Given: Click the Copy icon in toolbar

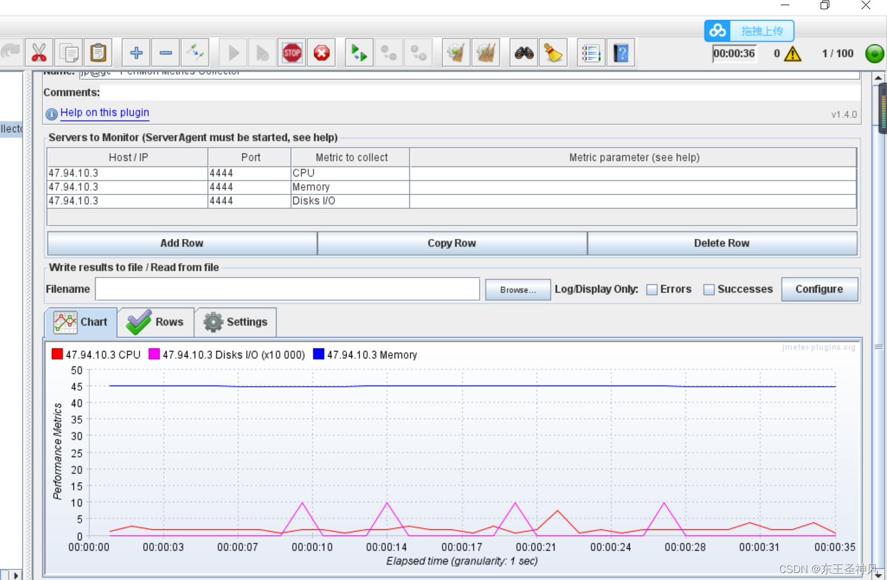Looking at the screenshot, I should pos(69,53).
